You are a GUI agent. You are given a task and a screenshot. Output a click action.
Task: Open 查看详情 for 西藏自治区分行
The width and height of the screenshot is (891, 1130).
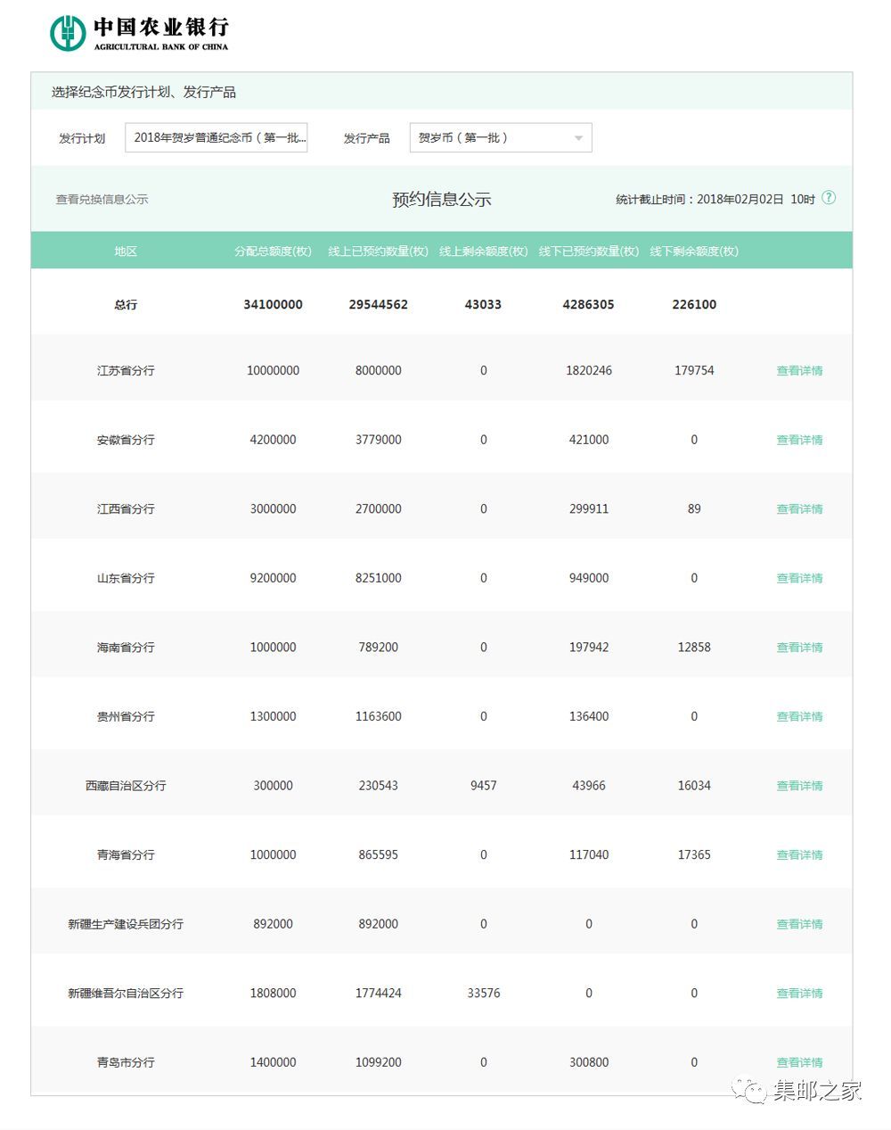799,786
